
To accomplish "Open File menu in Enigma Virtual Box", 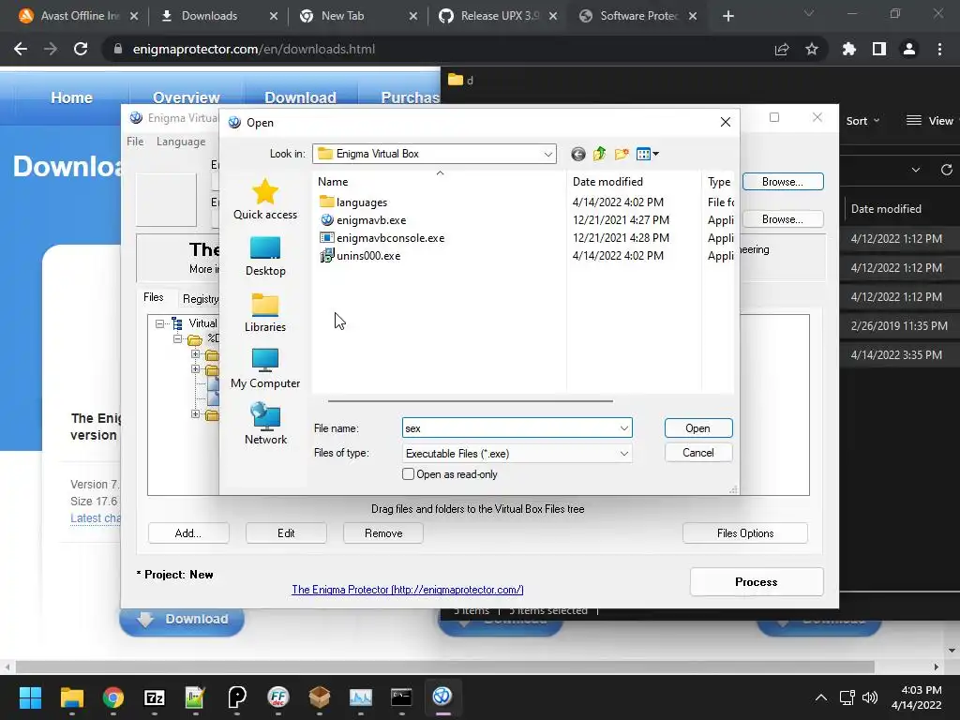I will pyautogui.click(x=135, y=142).
